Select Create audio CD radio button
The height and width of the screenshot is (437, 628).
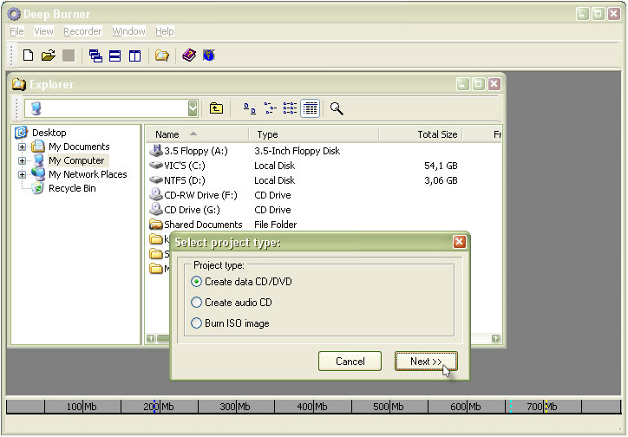pyautogui.click(x=196, y=302)
